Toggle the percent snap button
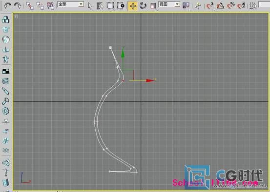 (x=230, y=6)
